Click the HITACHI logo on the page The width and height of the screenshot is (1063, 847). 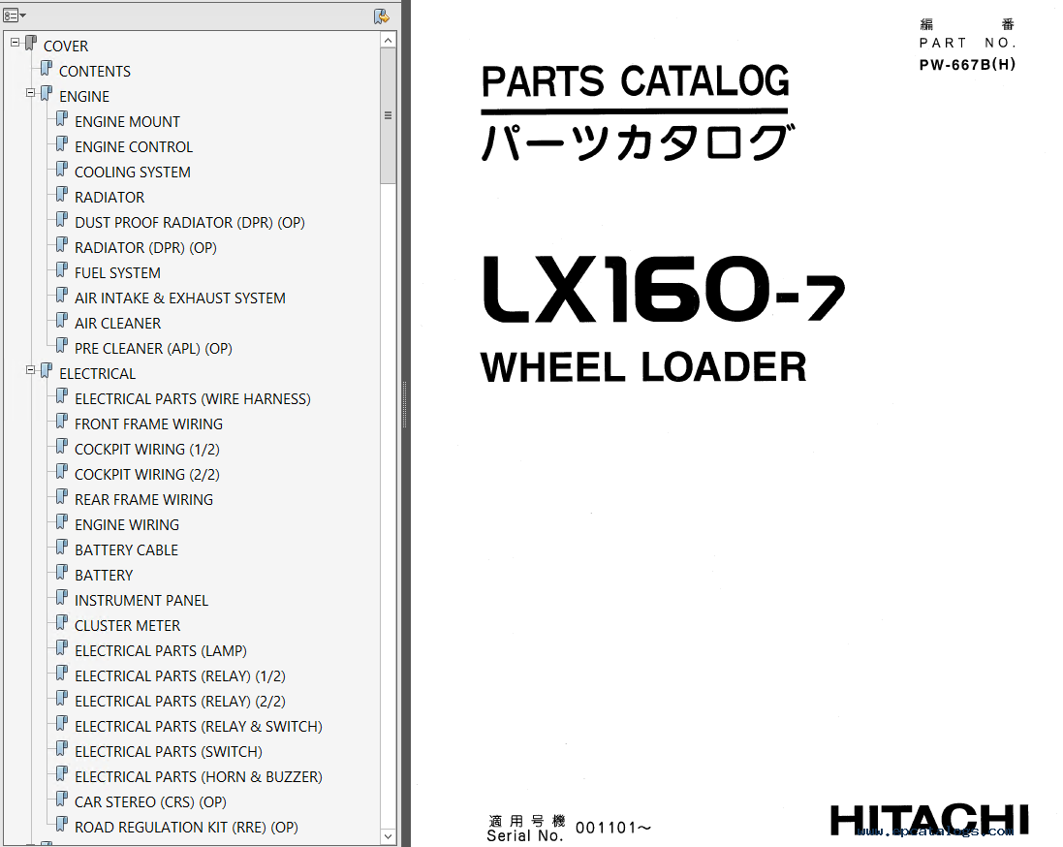pyautogui.click(x=929, y=819)
